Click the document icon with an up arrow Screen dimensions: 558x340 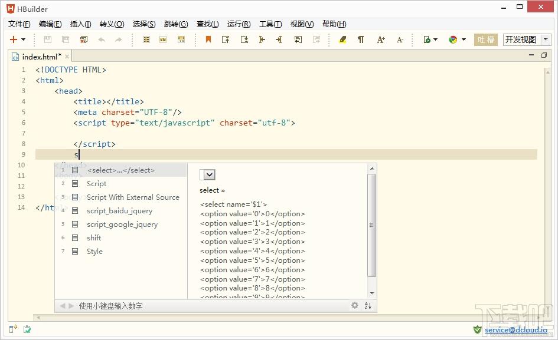coord(226,39)
